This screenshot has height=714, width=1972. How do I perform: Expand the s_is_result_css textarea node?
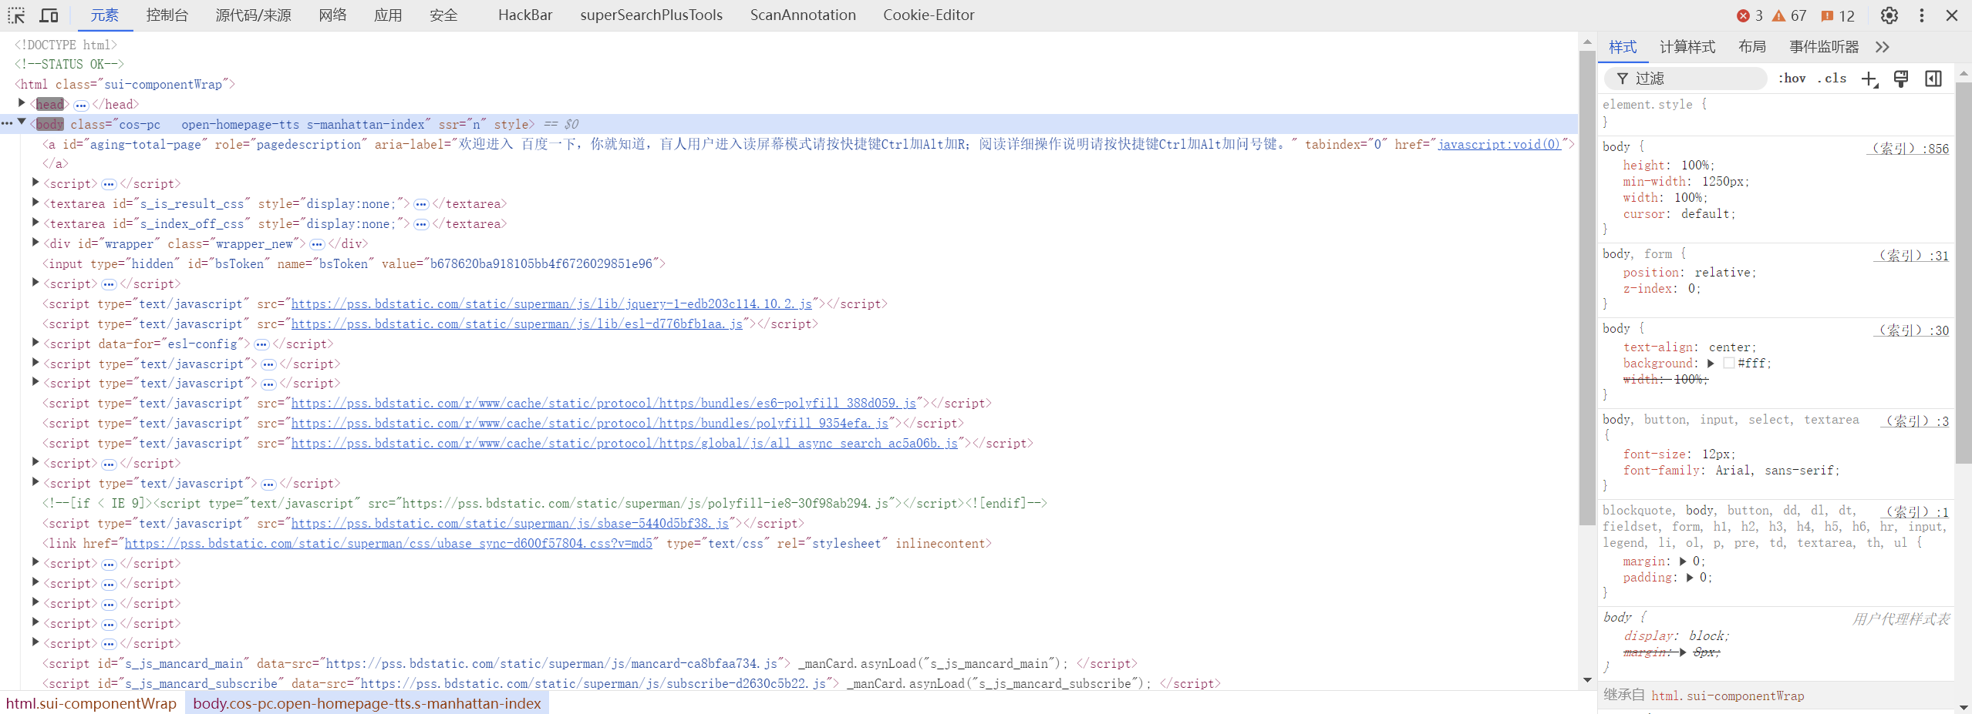[x=35, y=203]
